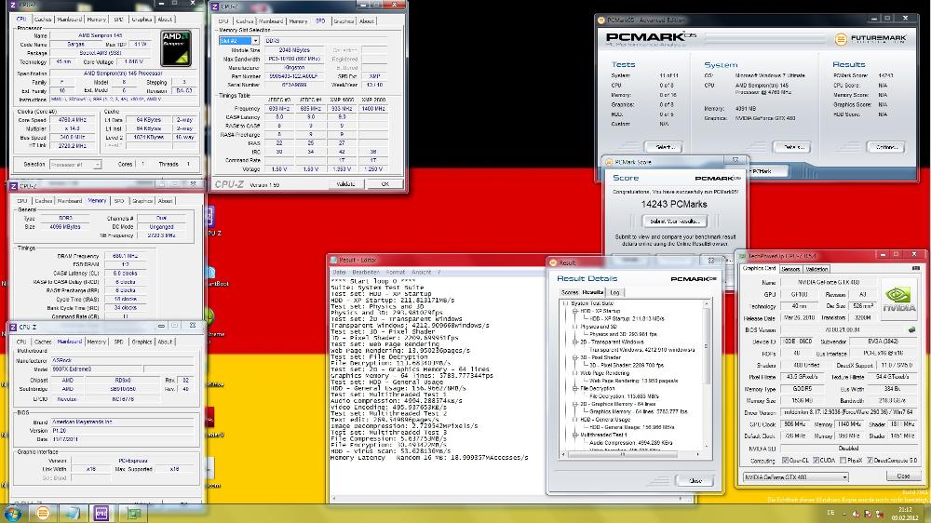Click the Notepad window title icon
This screenshot has width=931, height=523.
pos(333,260)
